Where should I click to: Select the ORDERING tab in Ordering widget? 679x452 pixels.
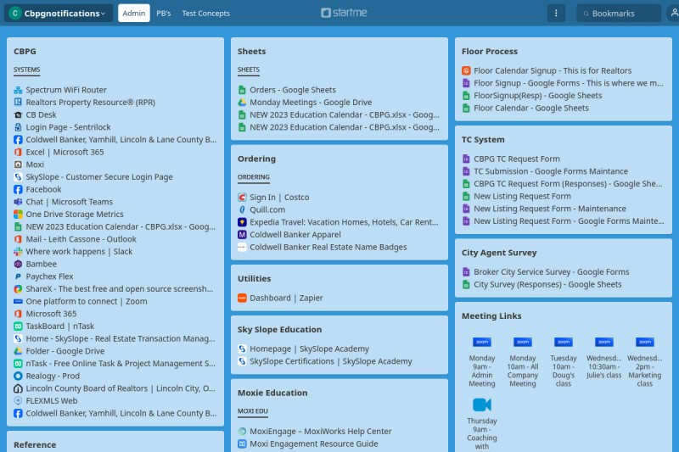253,177
